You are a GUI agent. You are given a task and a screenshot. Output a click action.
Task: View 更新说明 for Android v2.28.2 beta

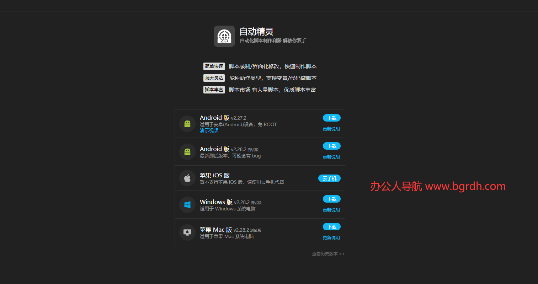click(x=331, y=157)
